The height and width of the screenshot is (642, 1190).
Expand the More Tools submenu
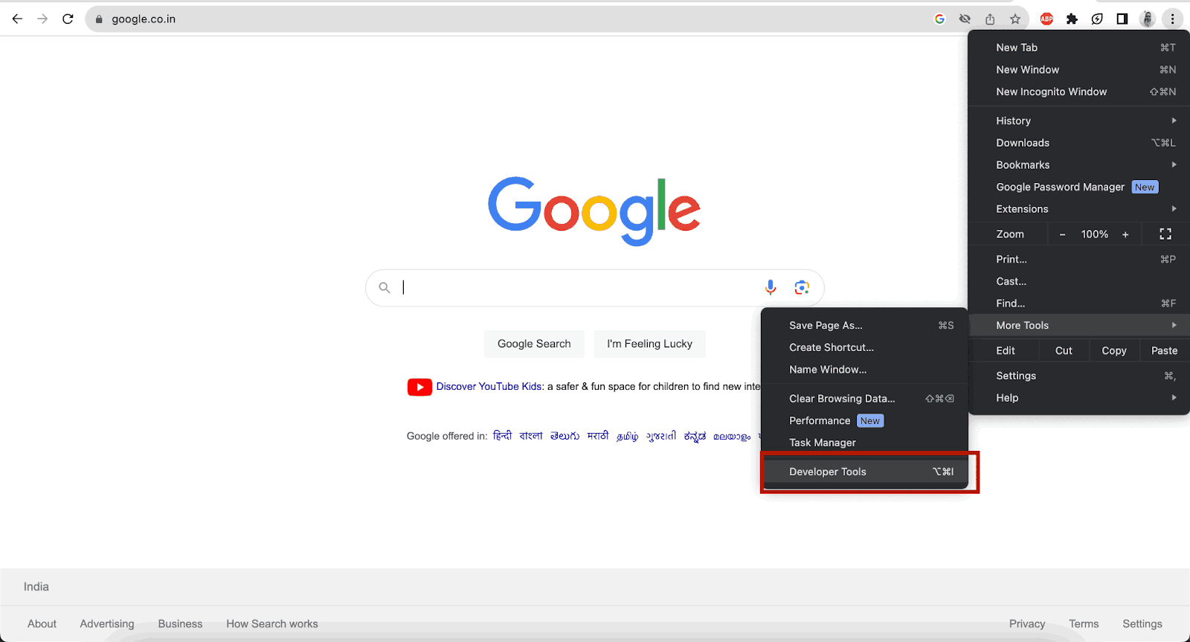click(x=1079, y=325)
